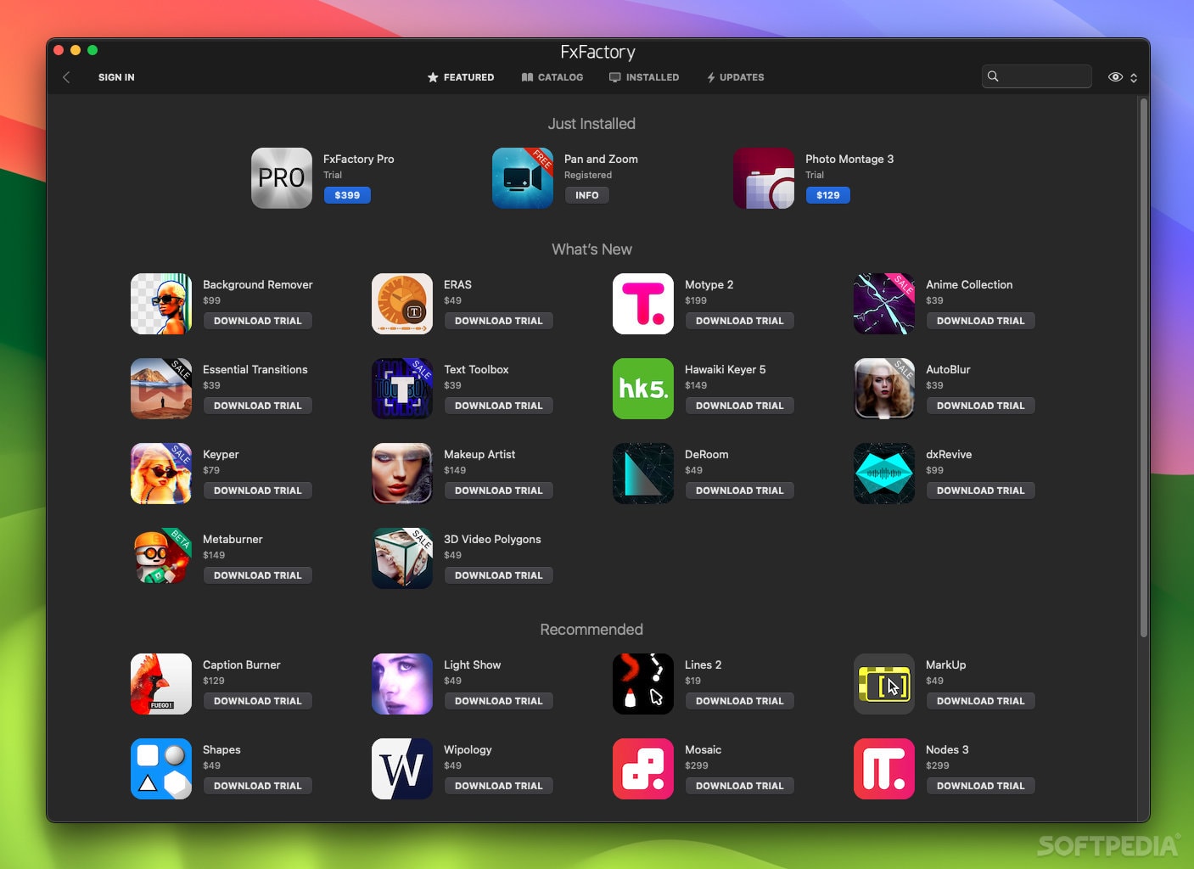Image resolution: width=1194 pixels, height=869 pixels.
Task: Download trial of dxRevive
Action: tap(981, 491)
